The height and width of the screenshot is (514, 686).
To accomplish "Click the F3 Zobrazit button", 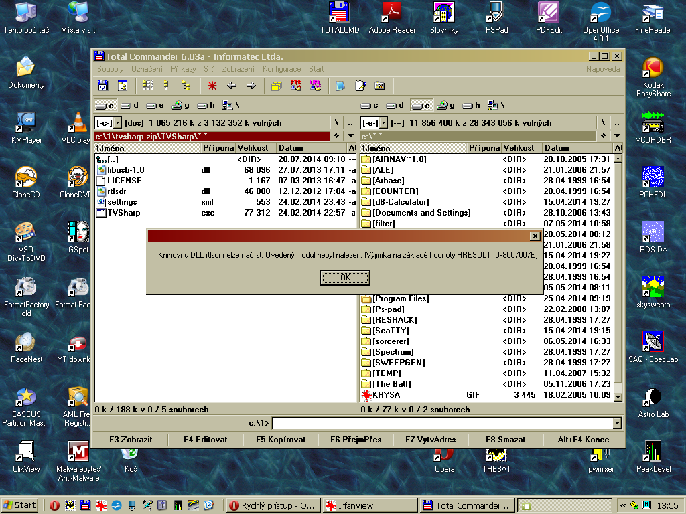I will tap(131, 440).
